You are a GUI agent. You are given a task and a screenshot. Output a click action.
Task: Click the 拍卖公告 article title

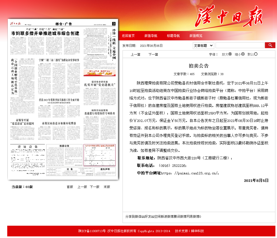(199, 66)
